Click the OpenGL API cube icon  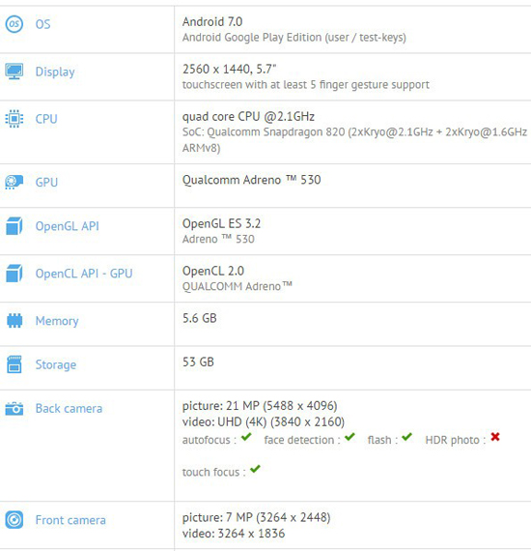tap(14, 226)
